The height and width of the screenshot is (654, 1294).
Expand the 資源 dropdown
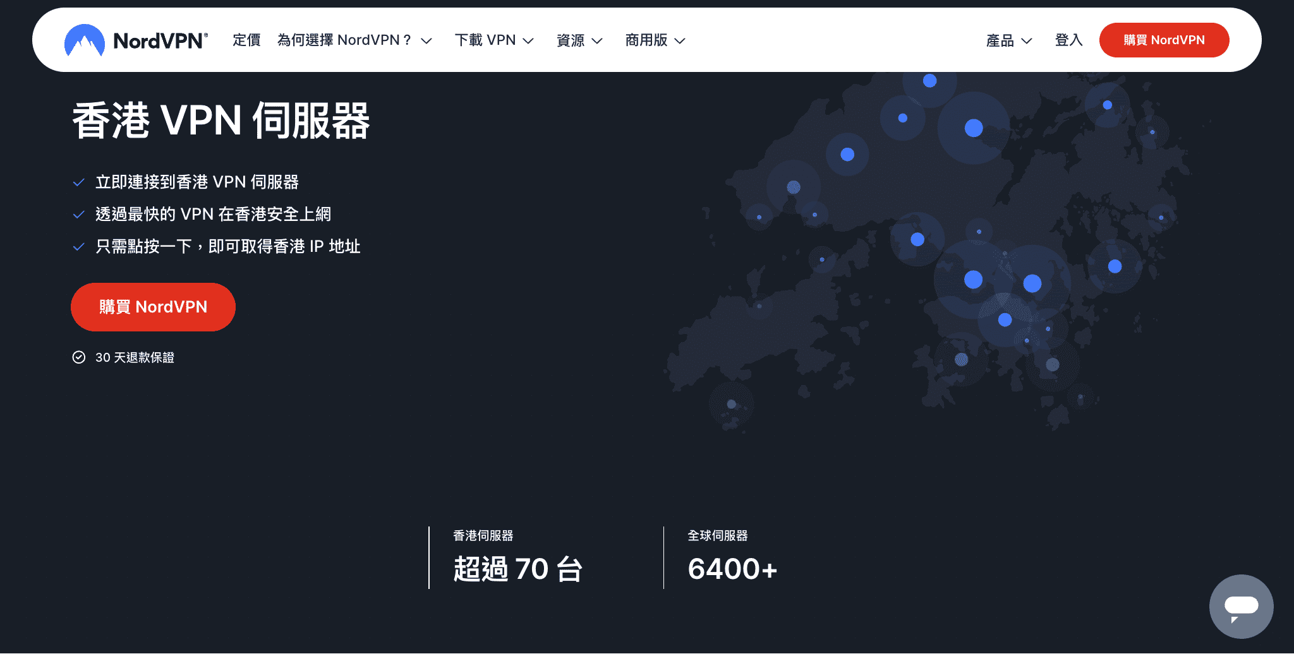click(x=579, y=40)
